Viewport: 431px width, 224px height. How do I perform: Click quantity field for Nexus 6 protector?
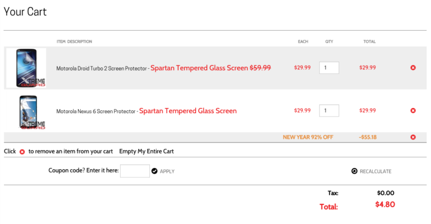[x=329, y=111]
